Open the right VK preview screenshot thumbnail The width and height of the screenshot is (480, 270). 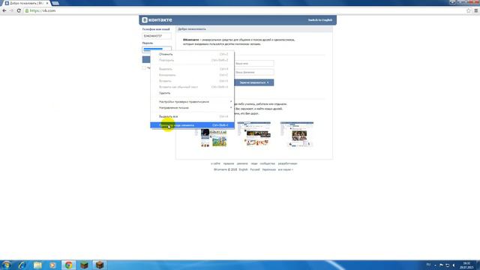coord(297,134)
